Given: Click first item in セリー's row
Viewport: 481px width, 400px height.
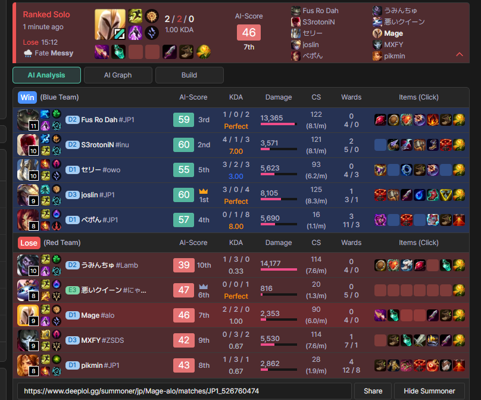Looking at the screenshot, I should pyautogui.click(x=380, y=170).
